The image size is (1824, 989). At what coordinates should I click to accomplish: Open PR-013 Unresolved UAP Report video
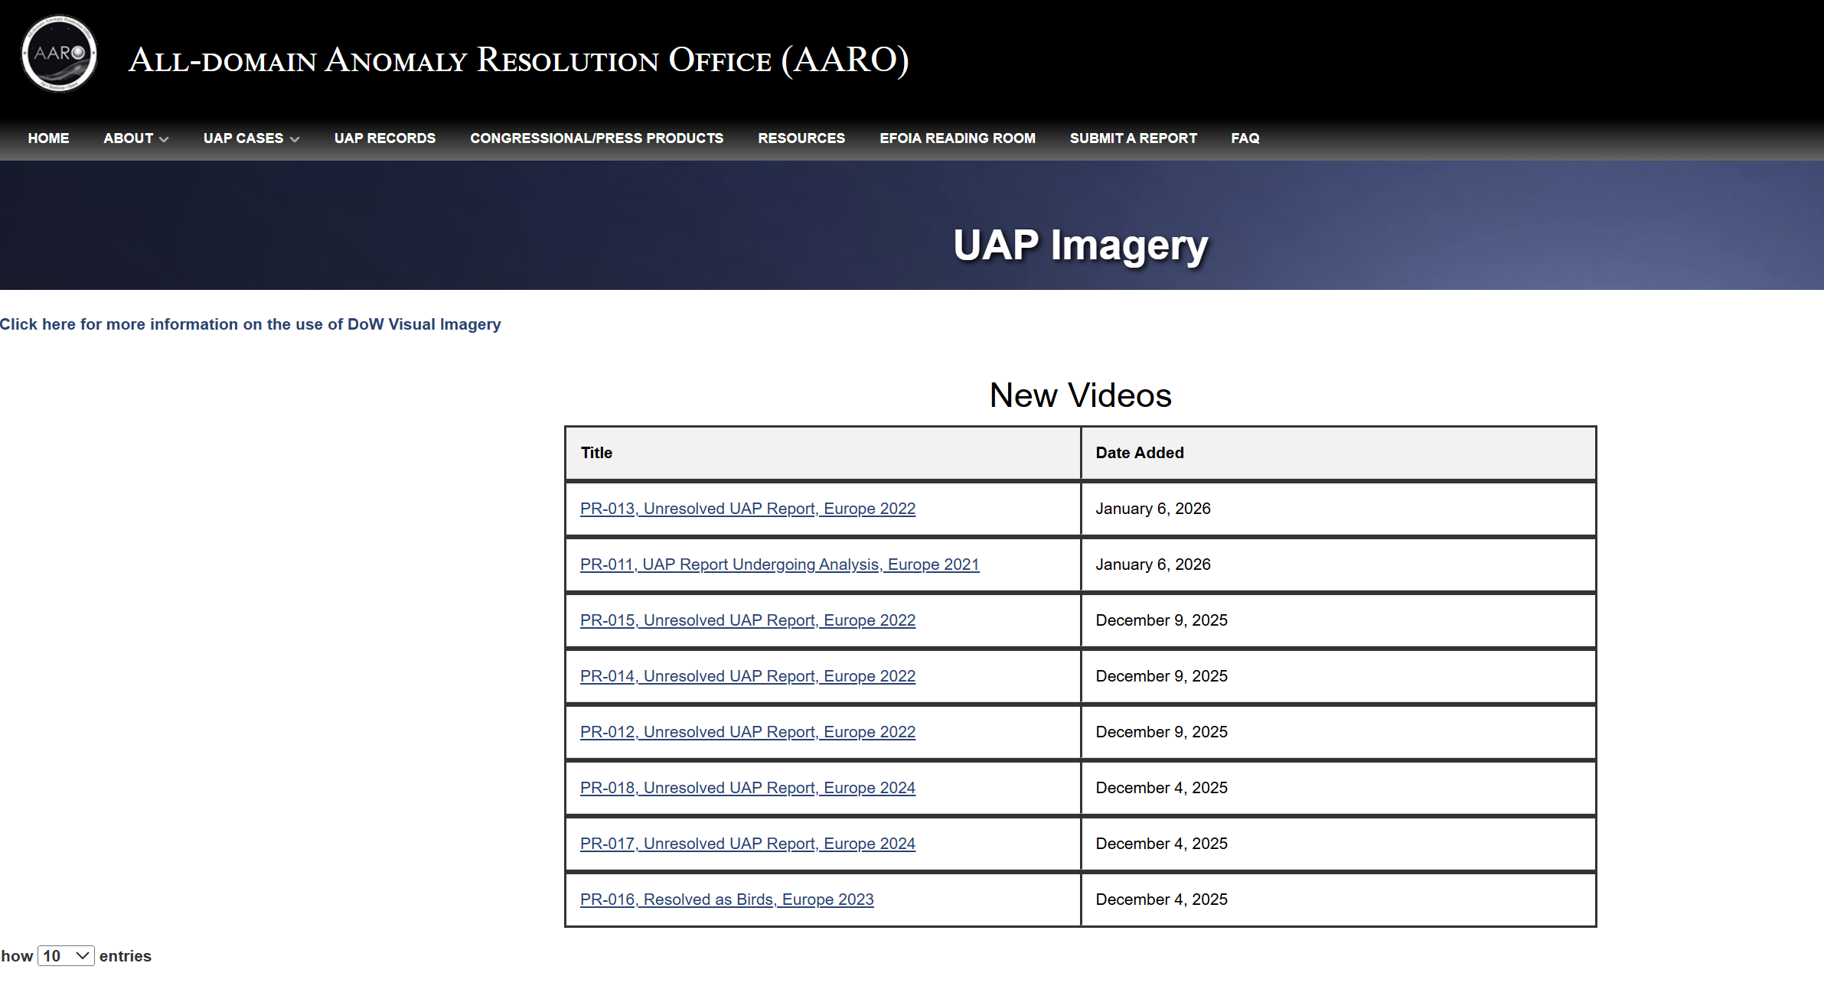coord(748,509)
